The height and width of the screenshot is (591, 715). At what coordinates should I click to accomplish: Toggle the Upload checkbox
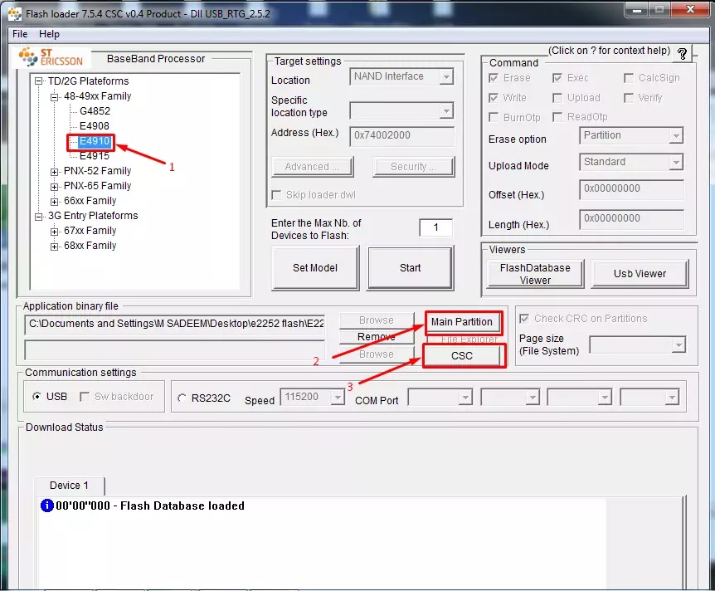[x=557, y=98]
